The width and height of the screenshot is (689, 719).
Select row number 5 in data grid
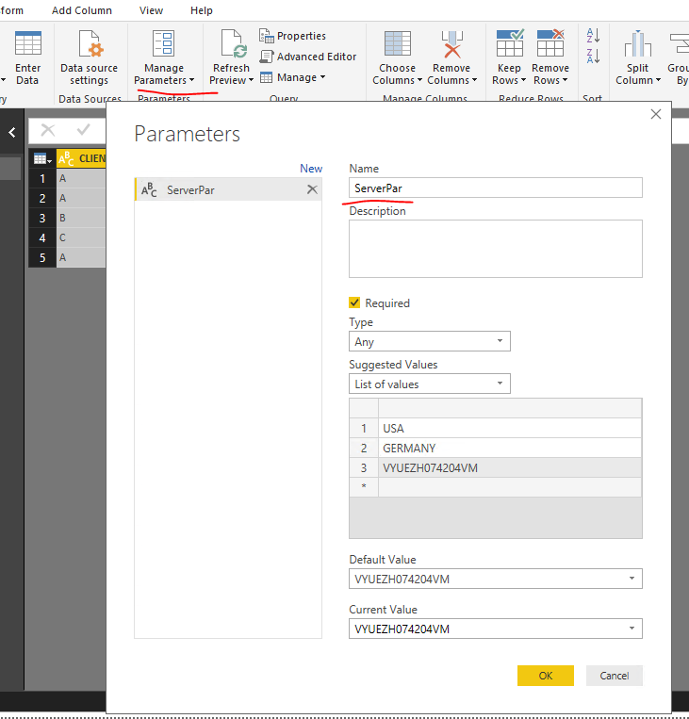(x=42, y=257)
